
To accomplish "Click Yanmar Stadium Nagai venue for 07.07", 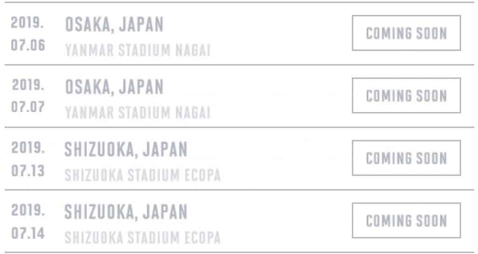I will point(138,113).
